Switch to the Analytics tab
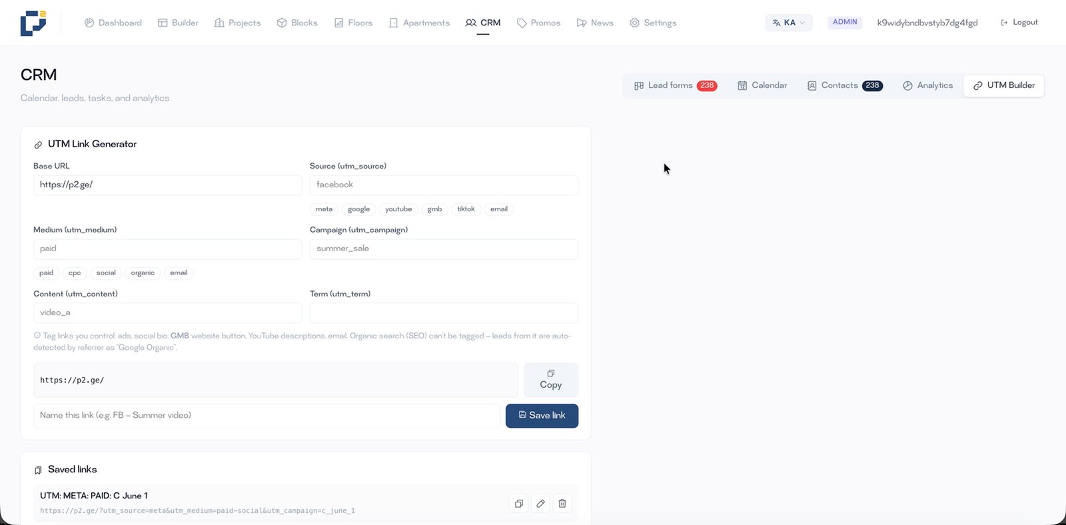Screen dimensions: 1066x525 (928, 85)
